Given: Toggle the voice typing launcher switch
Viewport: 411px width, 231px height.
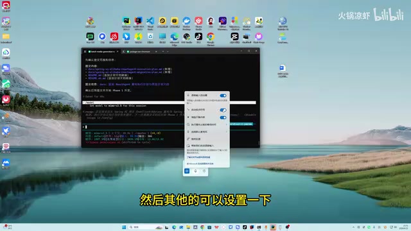Looking at the screenshot, I should click(x=223, y=96).
